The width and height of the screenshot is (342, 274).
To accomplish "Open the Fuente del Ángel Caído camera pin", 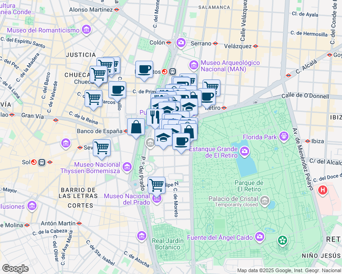I will [260, 237].
